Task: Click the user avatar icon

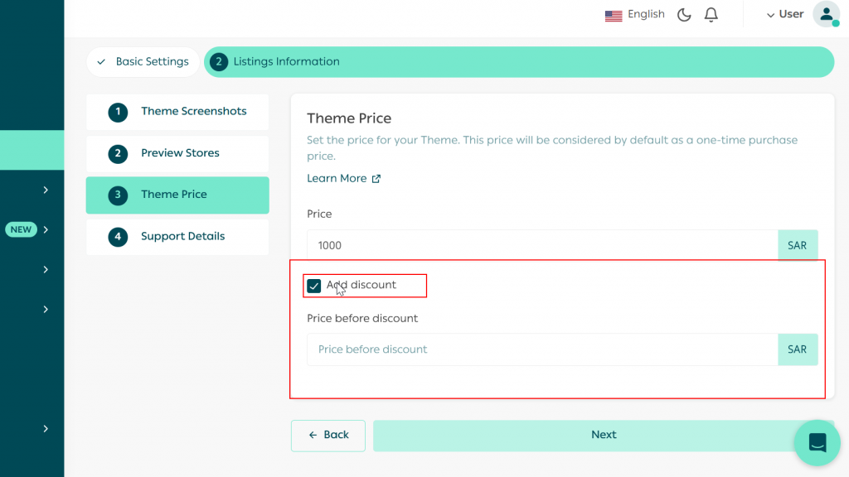Action: 826,14
